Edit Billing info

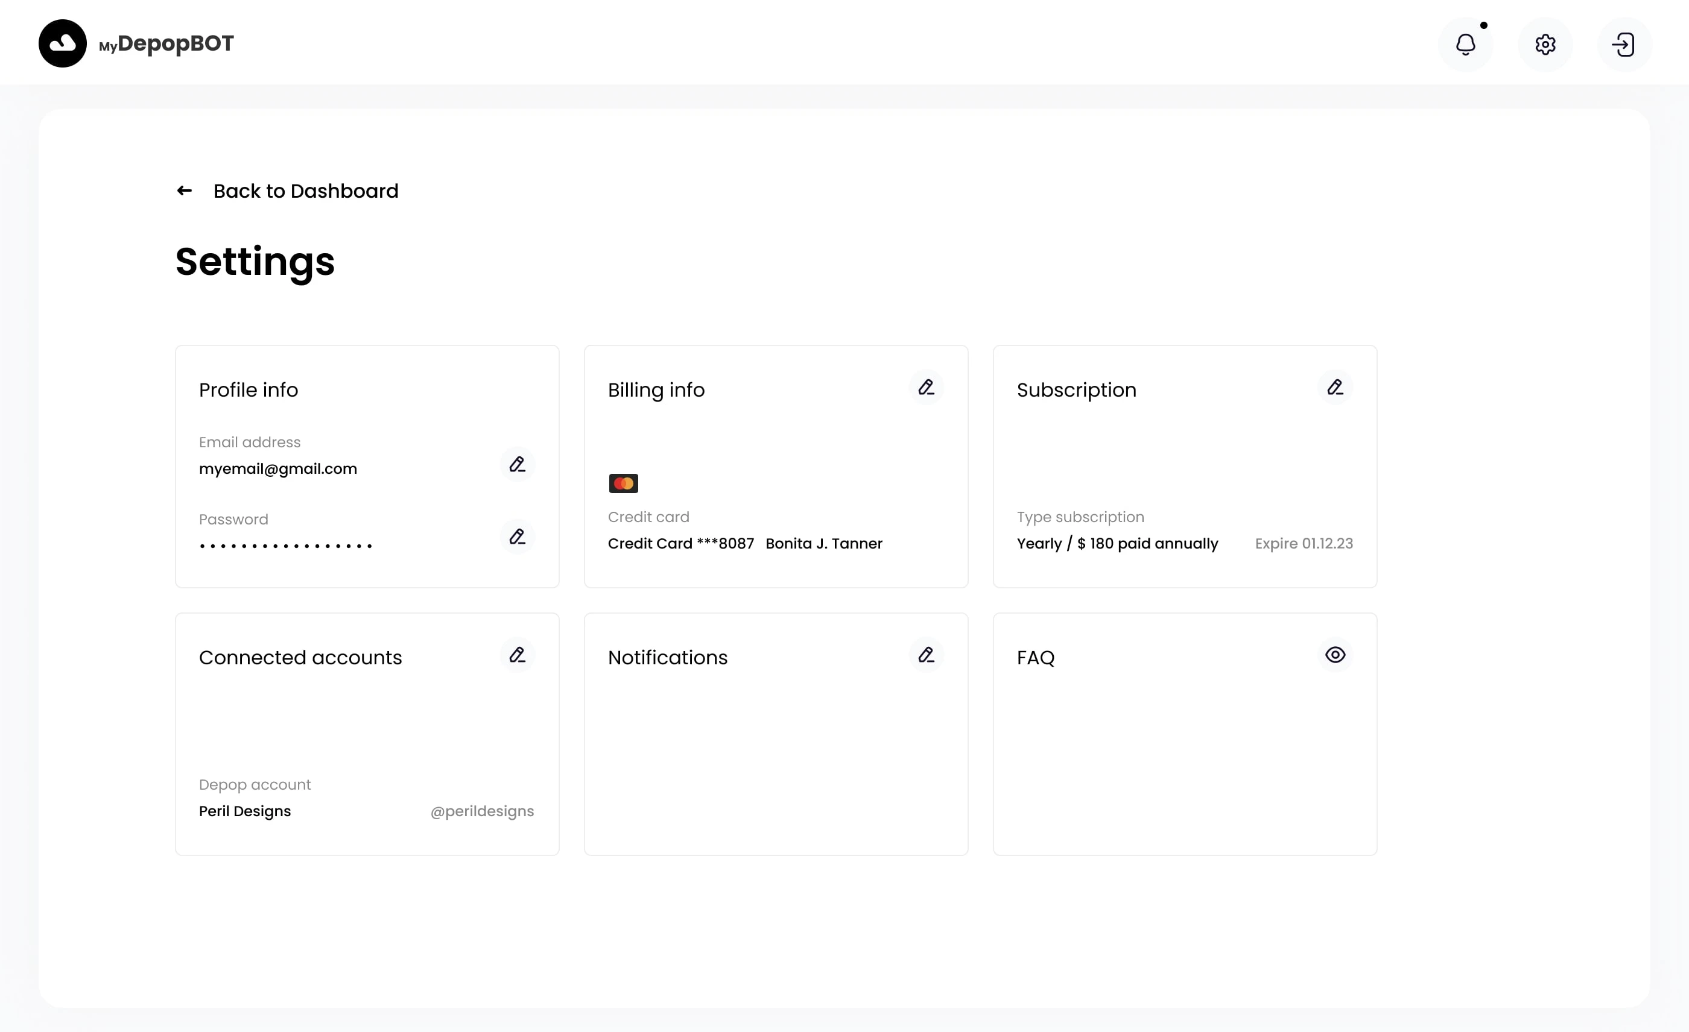pyautogui.click(x=926, y=388)
